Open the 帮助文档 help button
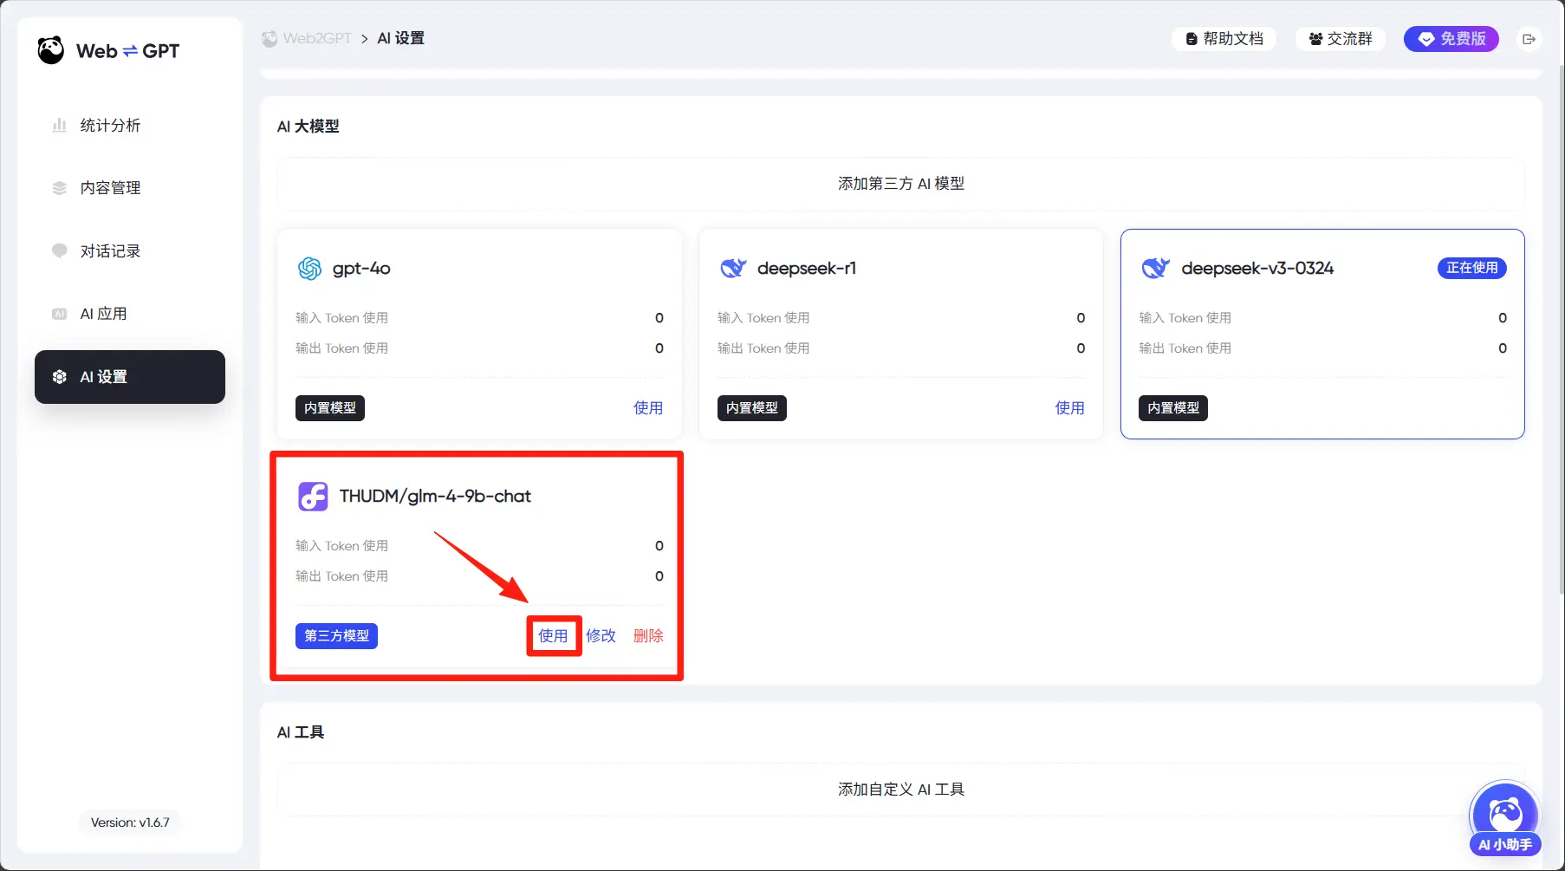 pos(1224,39)
